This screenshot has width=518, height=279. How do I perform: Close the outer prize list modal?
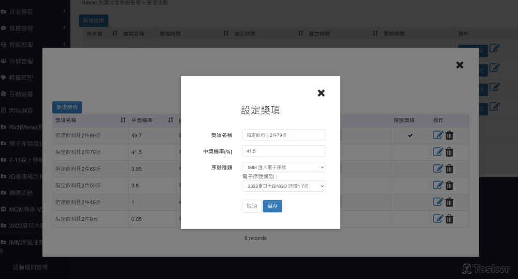point(459,65)
